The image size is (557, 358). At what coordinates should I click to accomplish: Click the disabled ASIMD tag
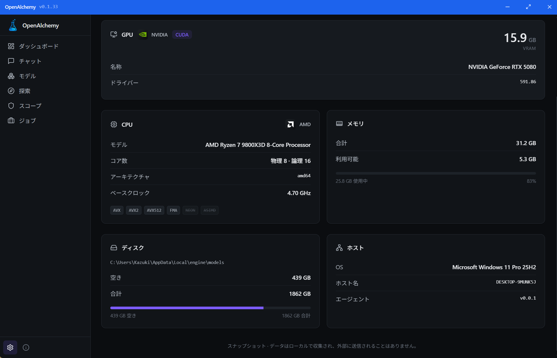[209, 210]
